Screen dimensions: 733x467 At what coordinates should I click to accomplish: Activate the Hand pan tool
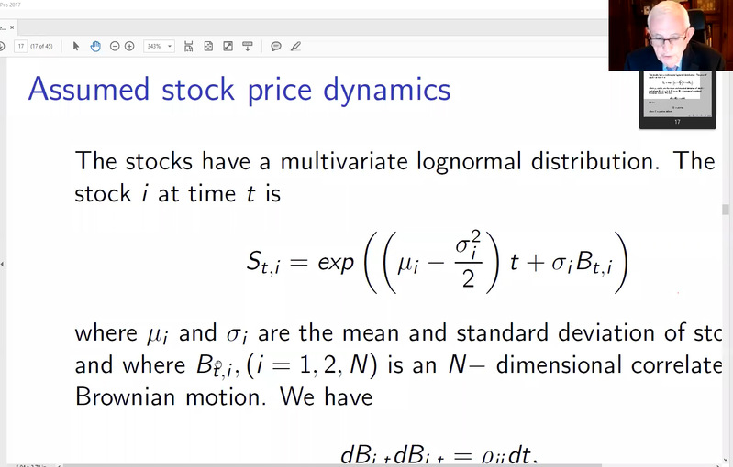[95, 46]
